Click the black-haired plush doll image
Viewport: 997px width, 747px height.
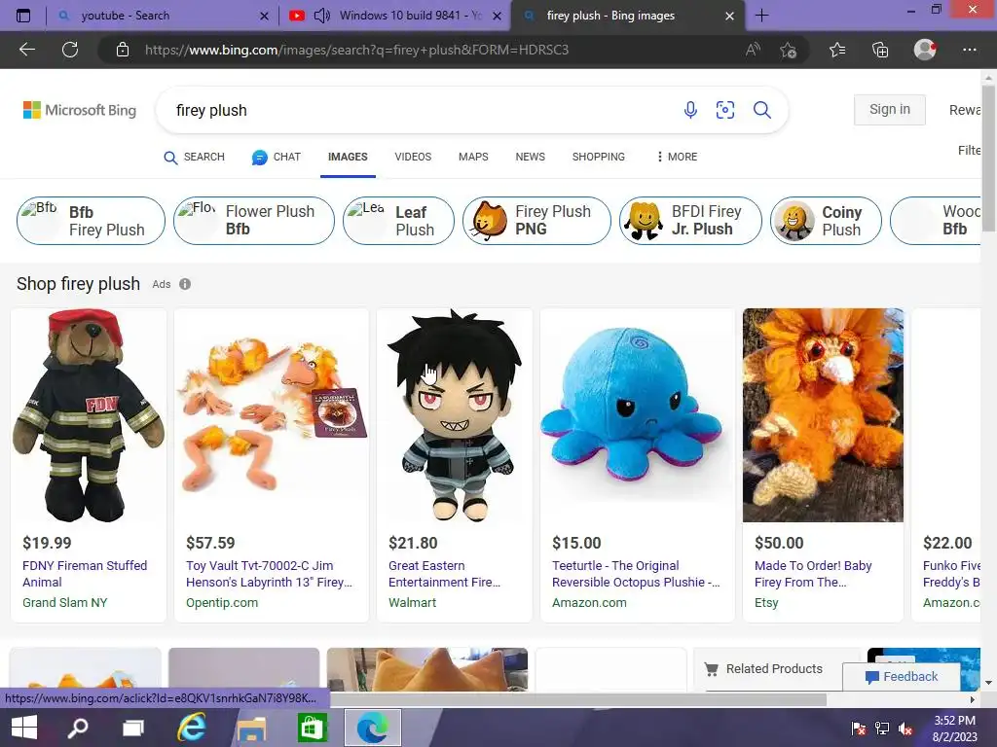tap(455, 415)
